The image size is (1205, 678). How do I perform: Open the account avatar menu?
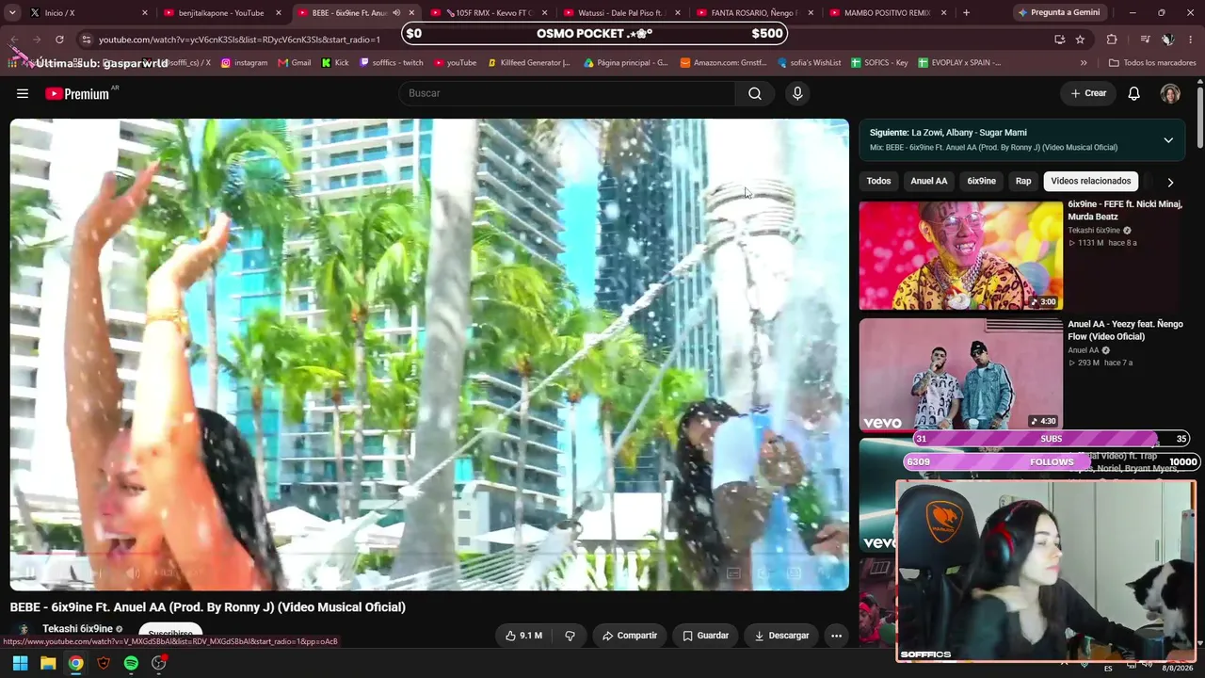click(1170, 93)
